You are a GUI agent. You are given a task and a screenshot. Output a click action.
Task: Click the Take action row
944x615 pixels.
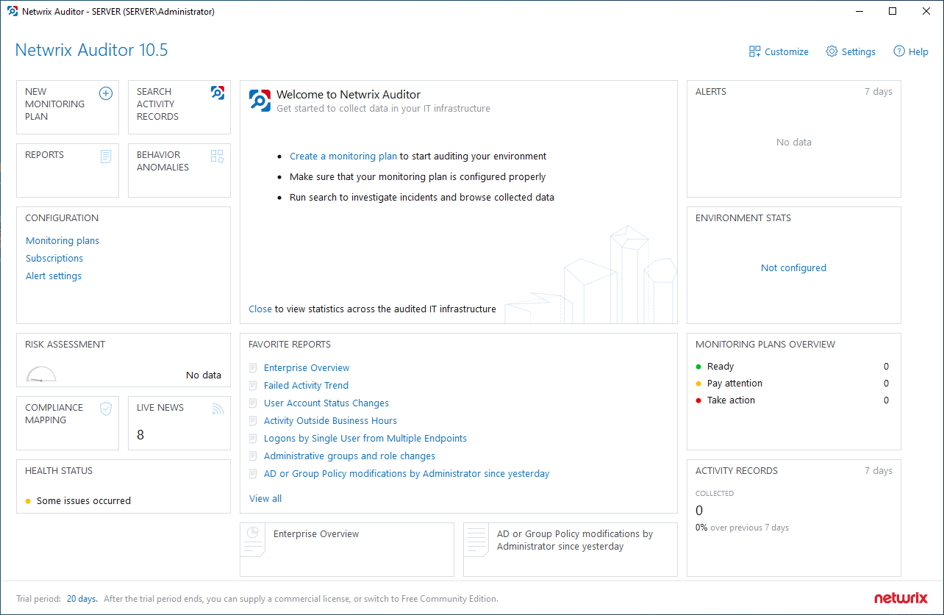tap(793, 400)
